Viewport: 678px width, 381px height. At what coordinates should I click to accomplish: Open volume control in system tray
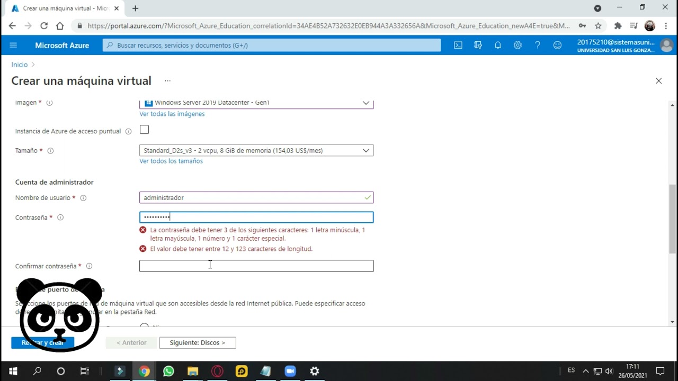pyautogui.click(x=609, y=371)
